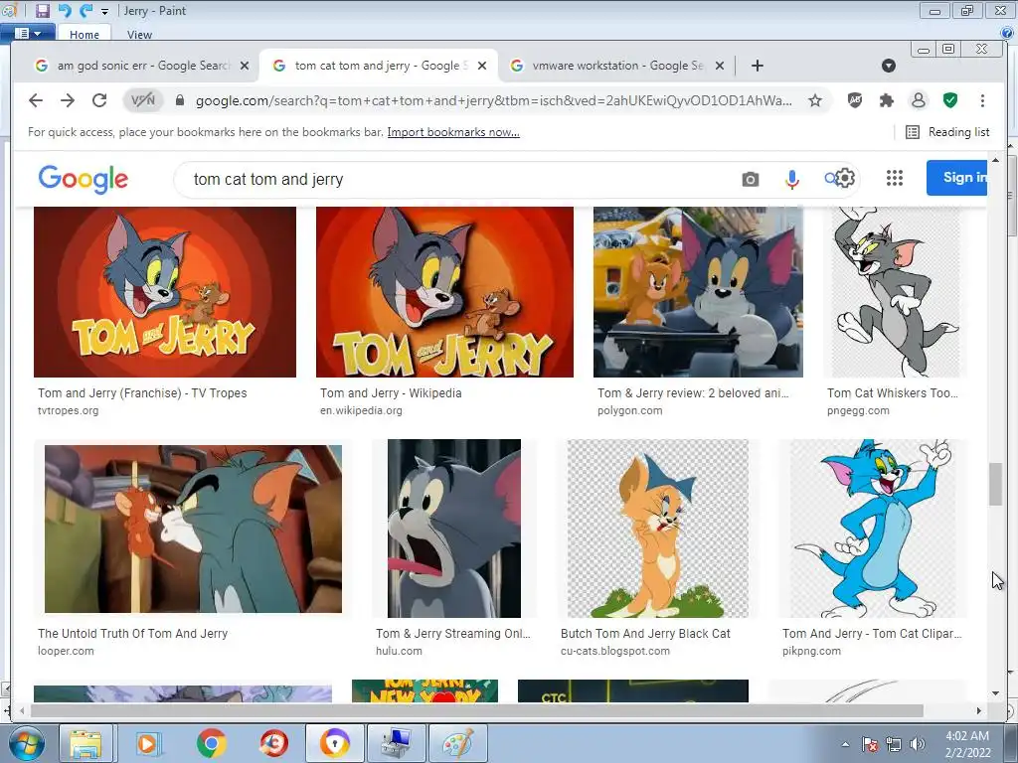This screenshot has width=1018, height=763.
Task: Open the Reading list button
Action: point(947,132)
